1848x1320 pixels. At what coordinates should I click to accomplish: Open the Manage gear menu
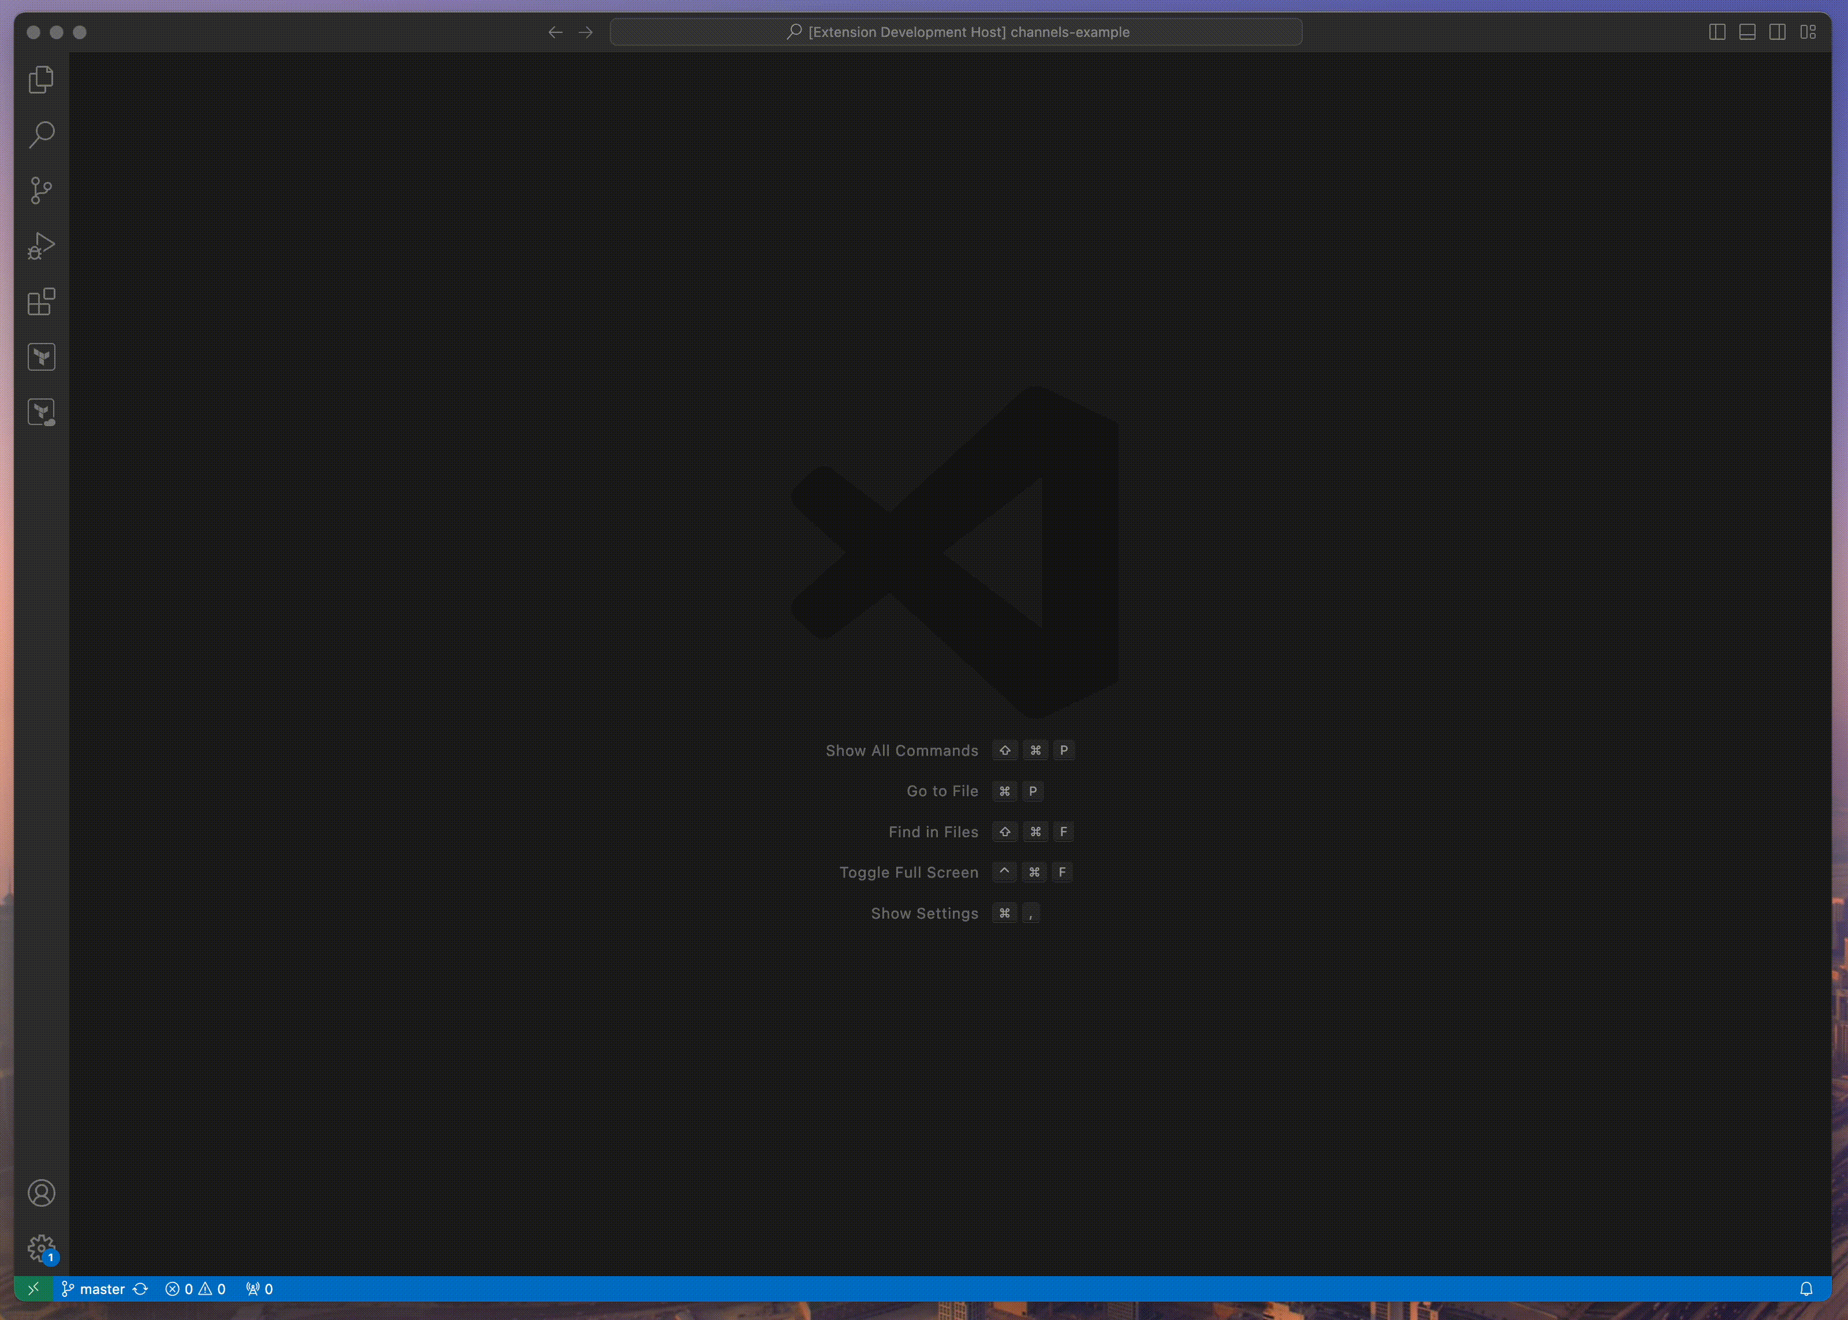point(42,1248)
